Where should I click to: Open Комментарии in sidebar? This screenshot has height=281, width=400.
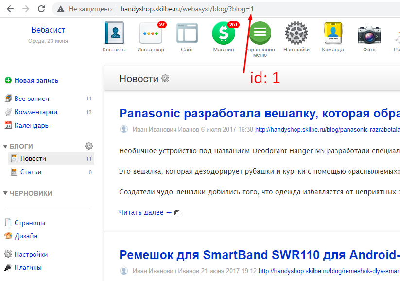pos(36,112)
